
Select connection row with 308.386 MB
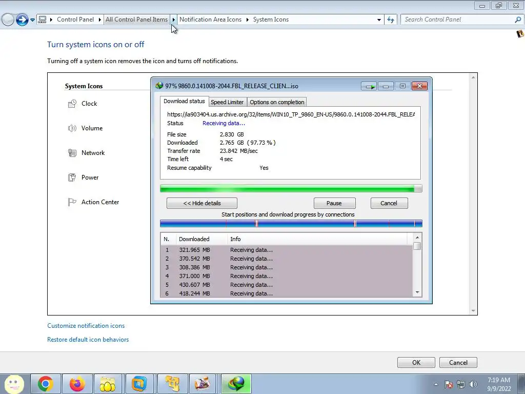coord(287,267)
